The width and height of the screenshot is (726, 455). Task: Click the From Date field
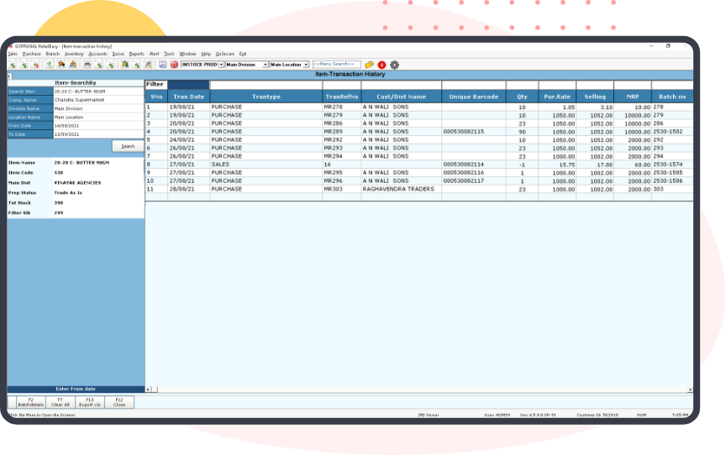[94, 125]
